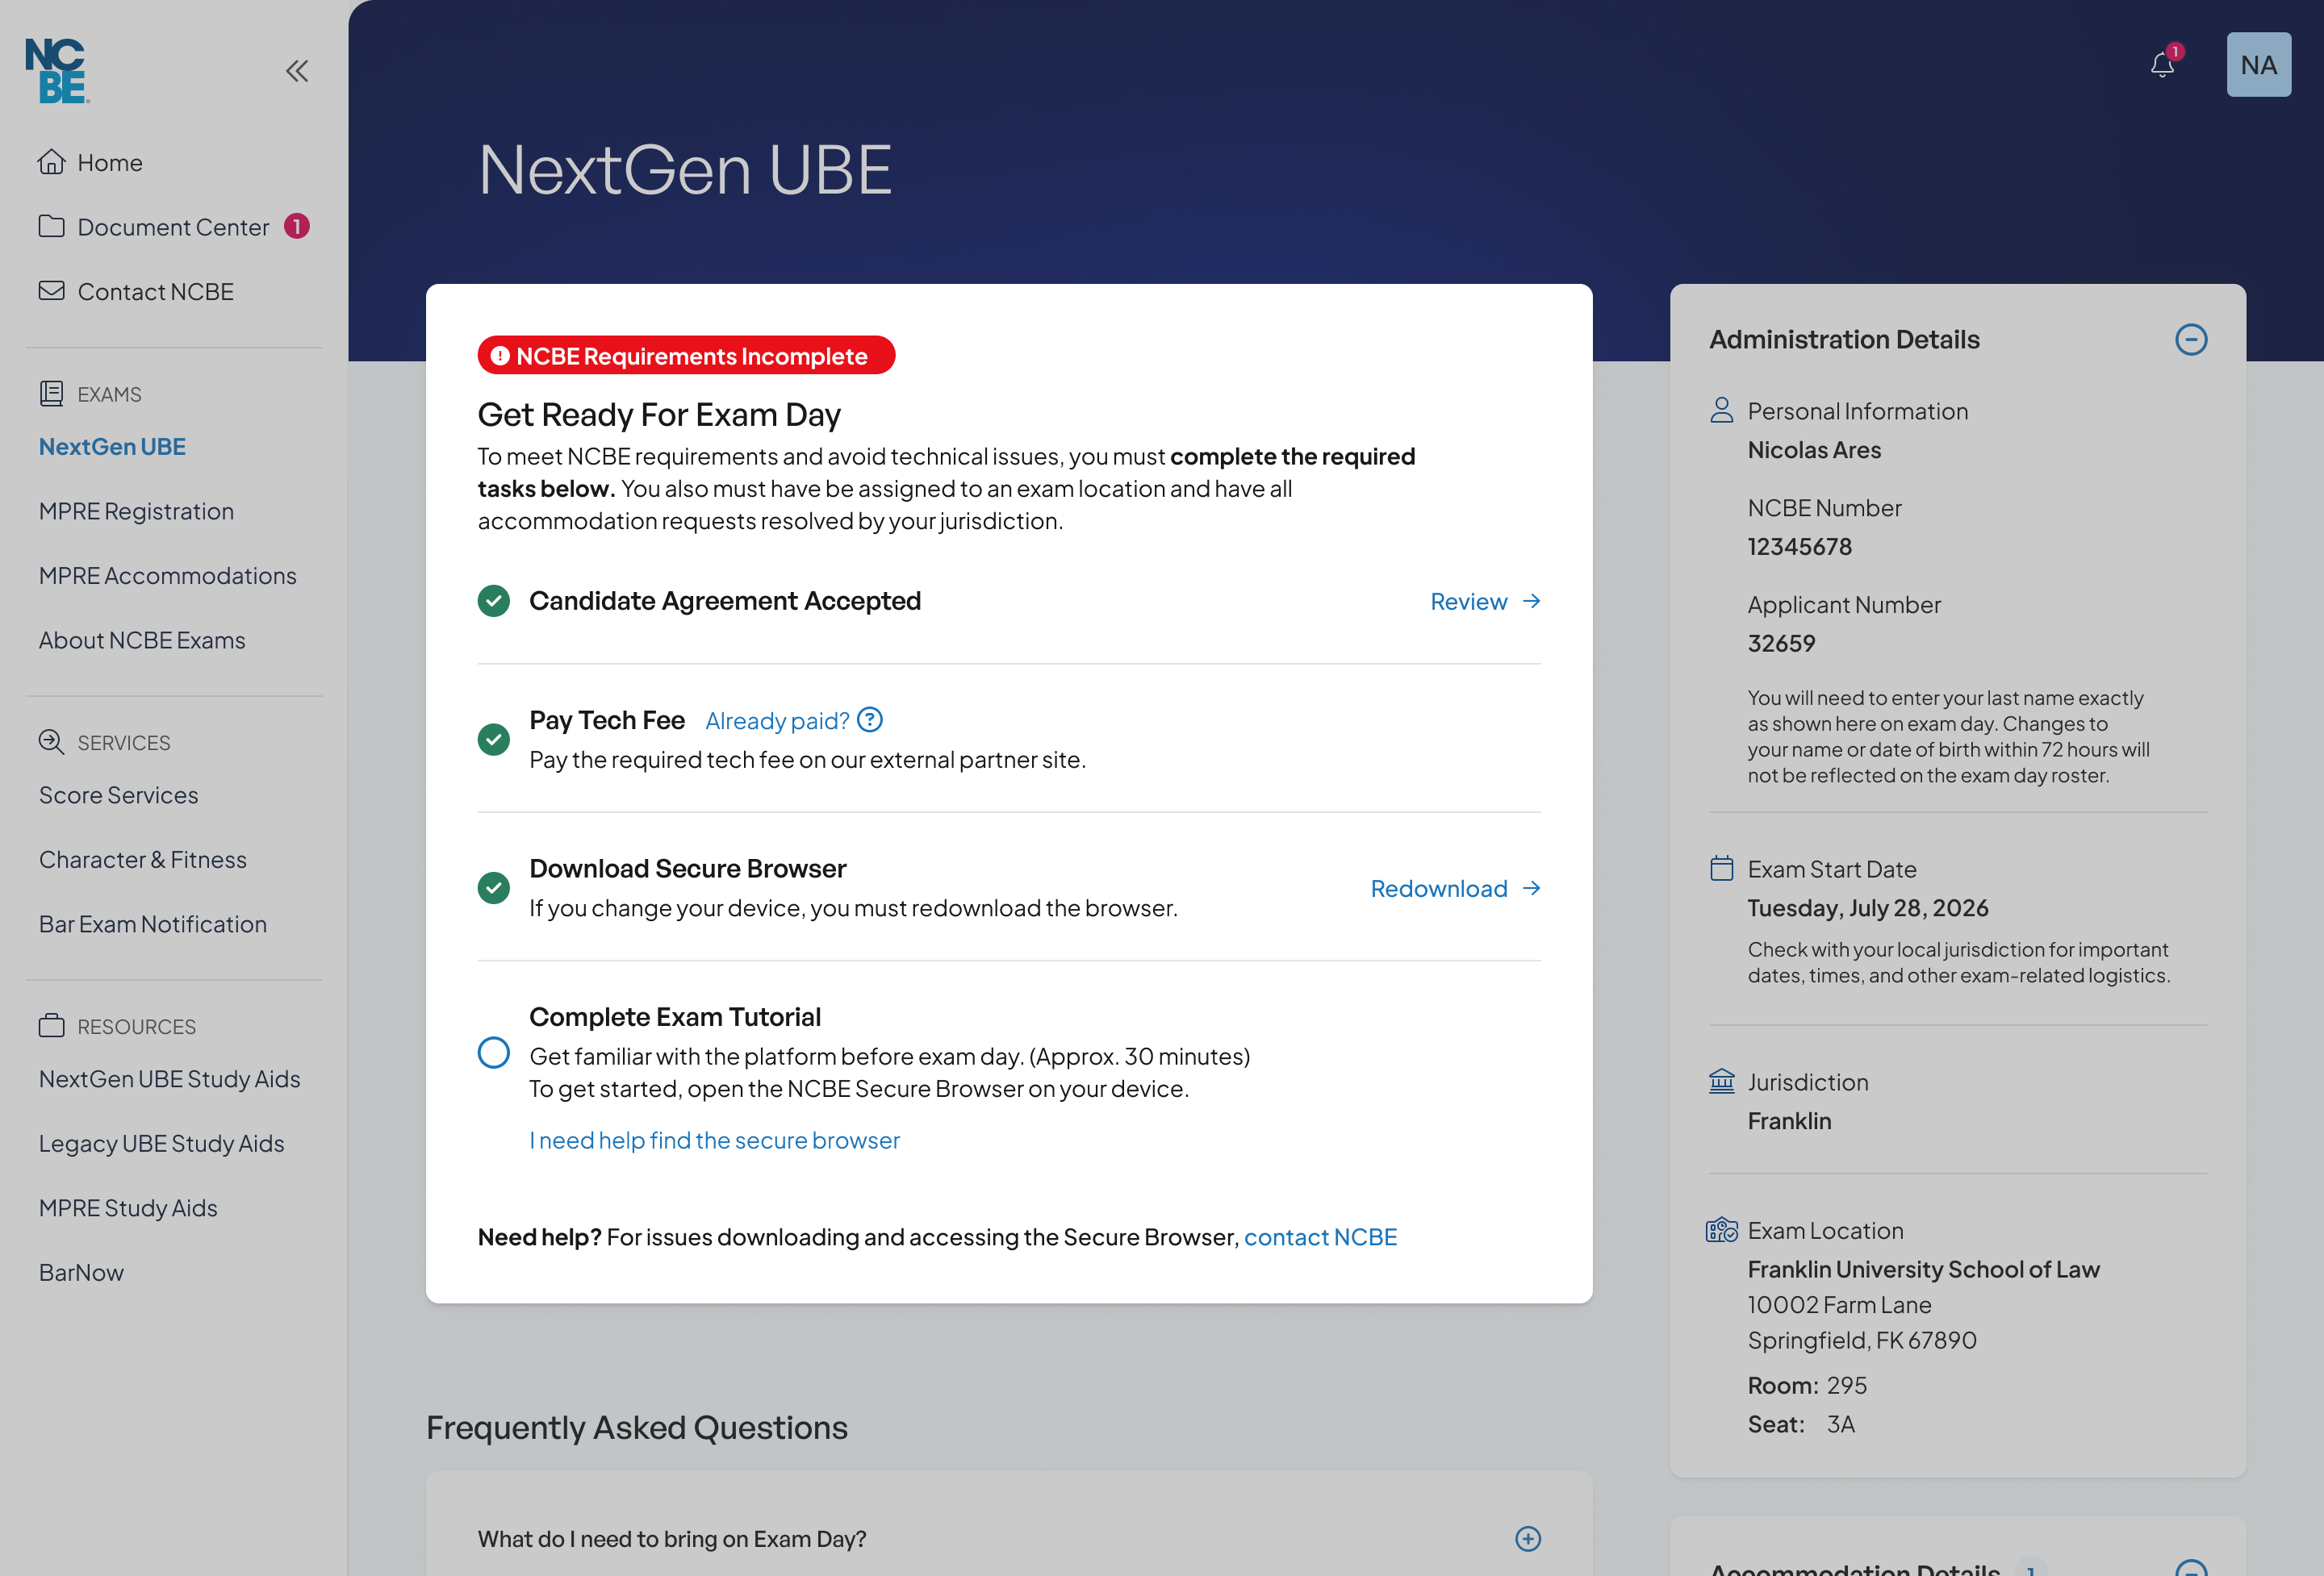The image size is (2324, 1576).
Task: Click the Exam Location icon
Action: click(x=1721, y=1230)
